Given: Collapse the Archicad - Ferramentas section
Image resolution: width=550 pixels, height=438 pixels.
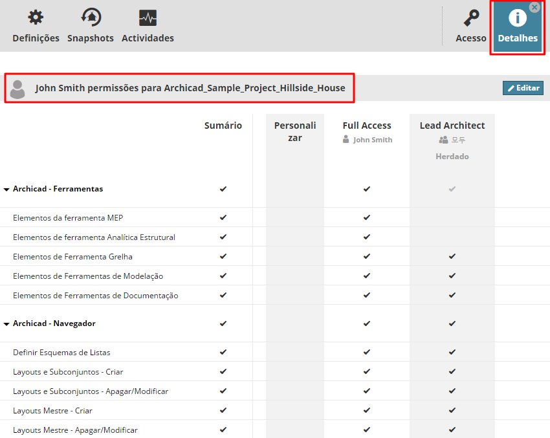Looking at the screenshot, I should point(6,190).
